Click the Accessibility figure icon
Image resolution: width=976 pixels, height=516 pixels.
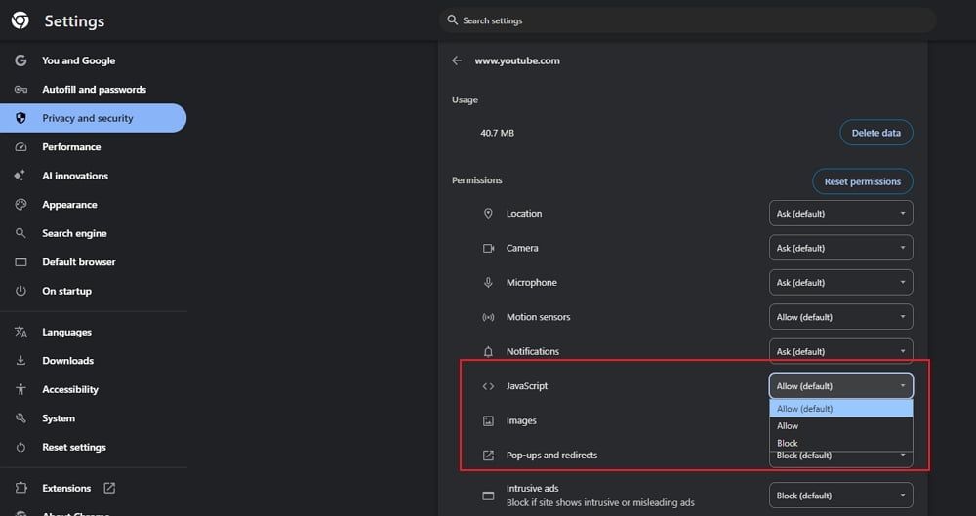point(20,389)
